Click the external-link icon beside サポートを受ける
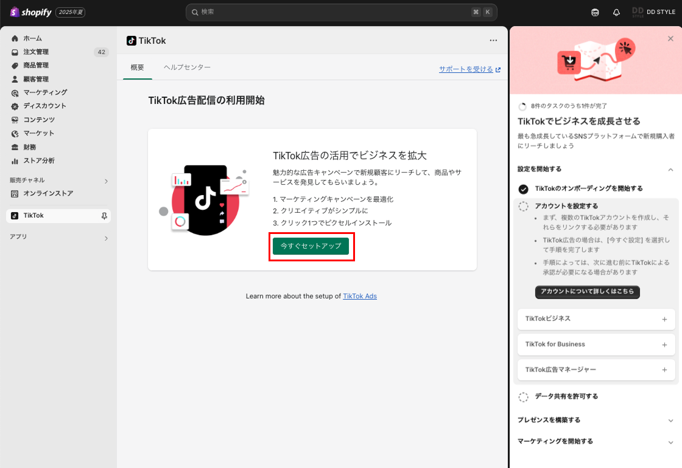Image resolution: width=682 pixels, height=468 pixels. 498,69
